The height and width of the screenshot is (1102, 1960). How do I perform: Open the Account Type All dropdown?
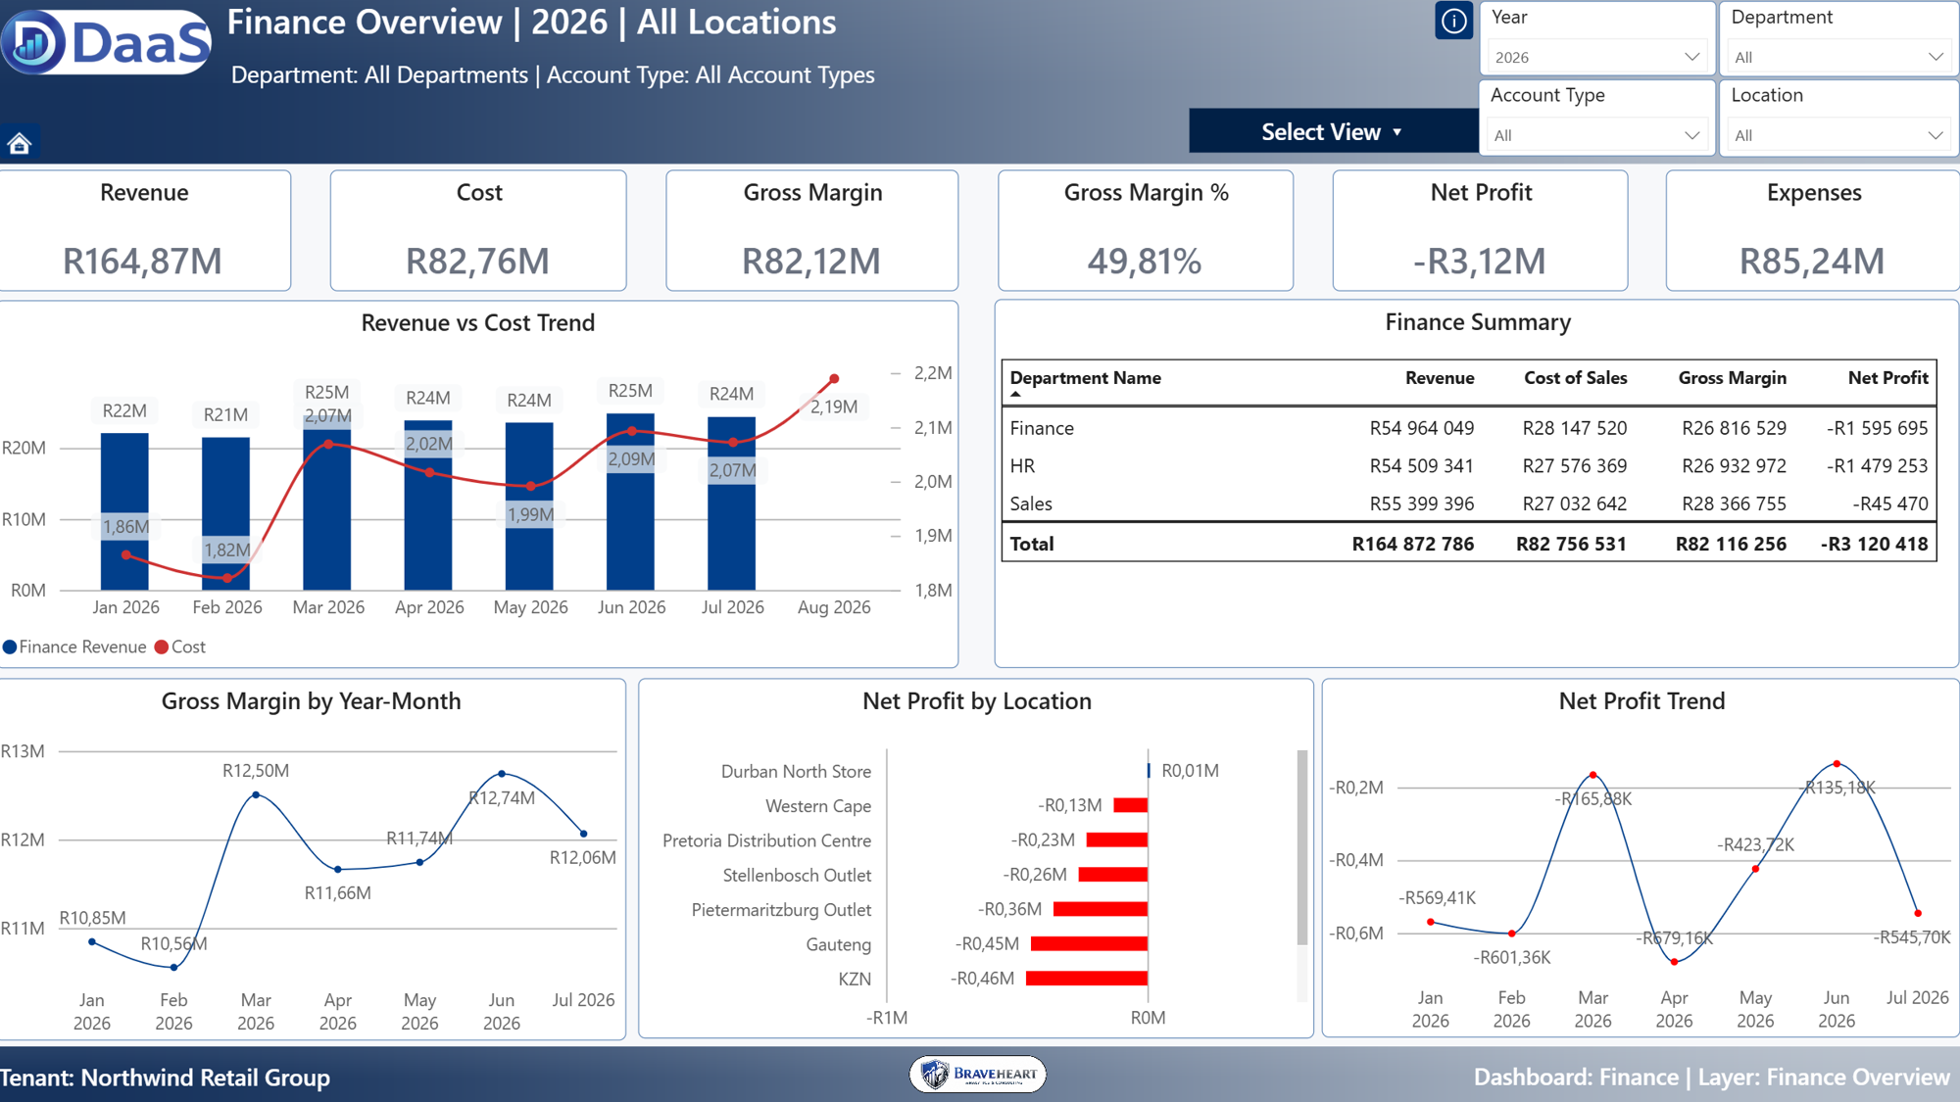click(x=1597, y=135)
